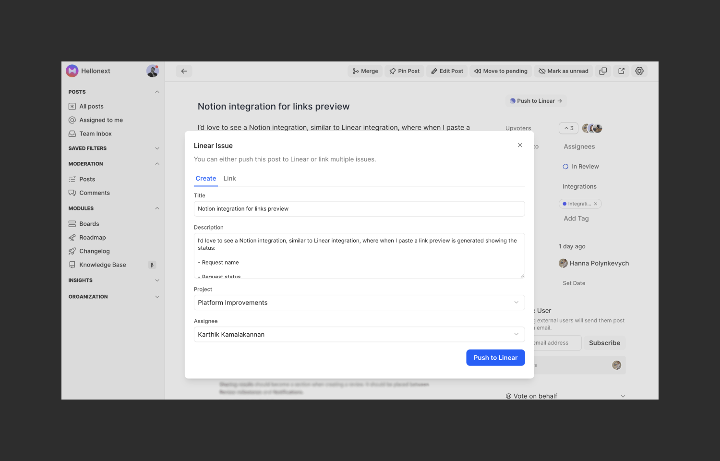The width and height of the screenshot is (720, 461).
Task: Click Hanna Polynkevych author name
Action: [x=599, y=264]
